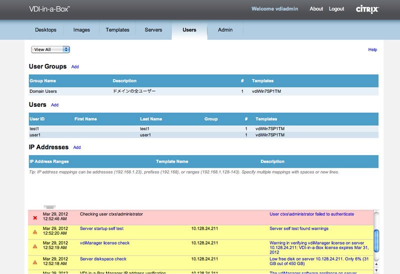Screen dimensions: 400x274
Task: Click the IP Address Ranges column header
Action: (49, 162)
